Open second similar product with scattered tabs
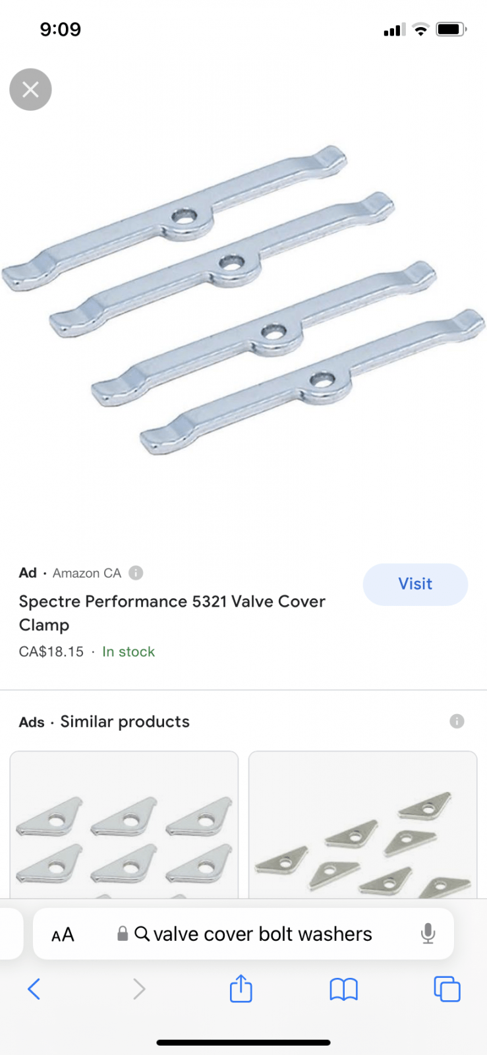Screen dimensions: 487x1055 pyautogui.click(x=362, y=825)
